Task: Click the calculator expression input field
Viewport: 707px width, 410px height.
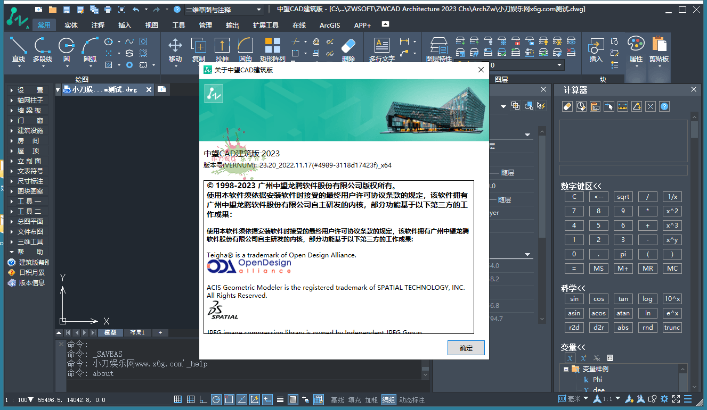Action: click(x=623, y=170)
